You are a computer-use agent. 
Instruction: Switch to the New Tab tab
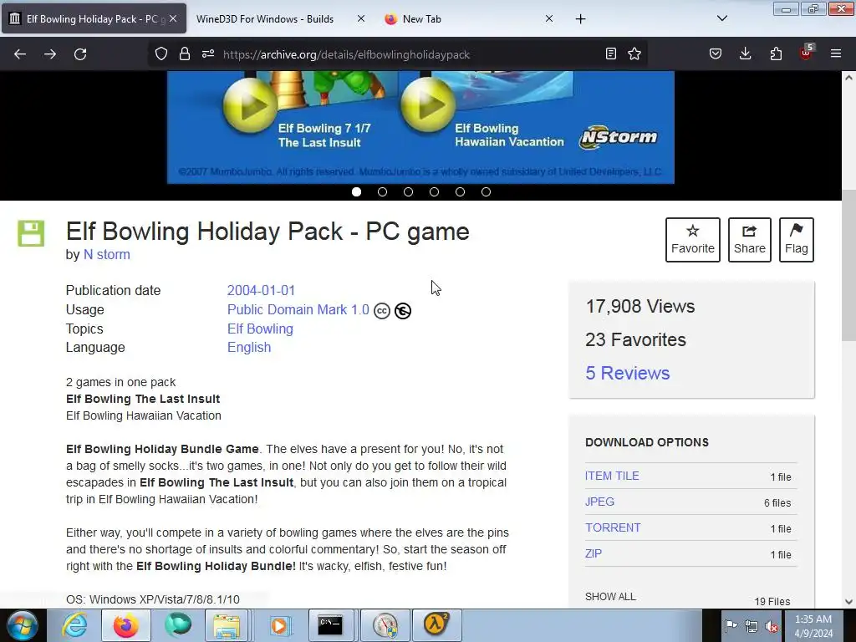pos(470,18)
